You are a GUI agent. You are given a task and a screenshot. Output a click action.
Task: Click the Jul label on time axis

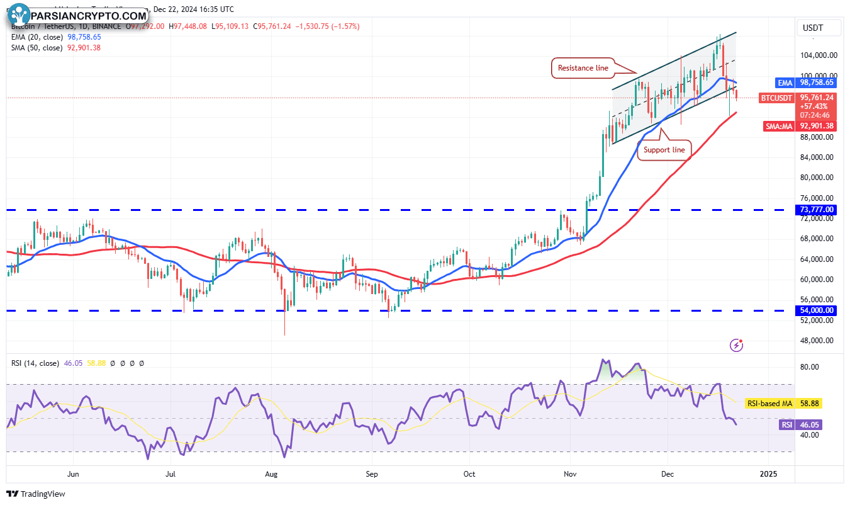tap(171, 474)
